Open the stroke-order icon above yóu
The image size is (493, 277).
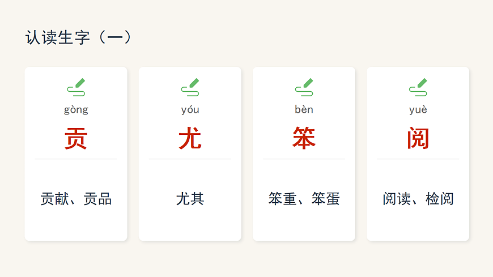point(190,87)
